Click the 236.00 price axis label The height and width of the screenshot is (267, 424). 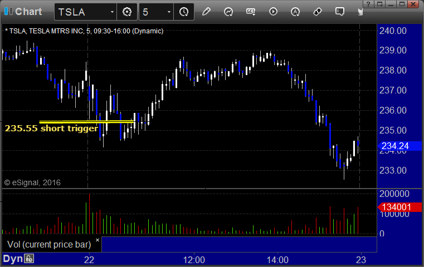pyautogui.click(x=393, y=110)
